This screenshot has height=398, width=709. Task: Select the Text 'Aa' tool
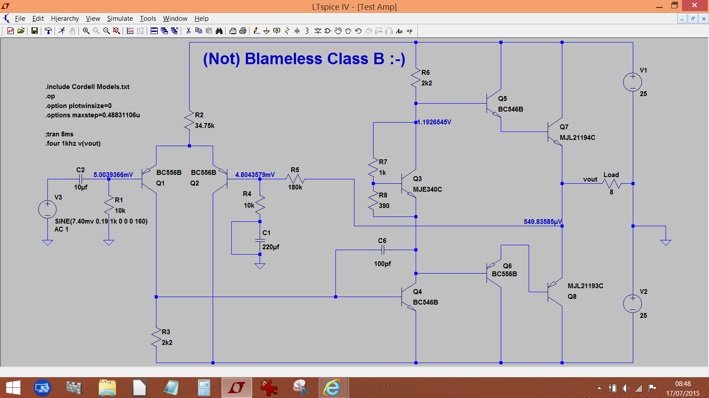pos(399,31)
